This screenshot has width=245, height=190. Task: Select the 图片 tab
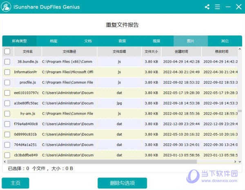[191, 41]
